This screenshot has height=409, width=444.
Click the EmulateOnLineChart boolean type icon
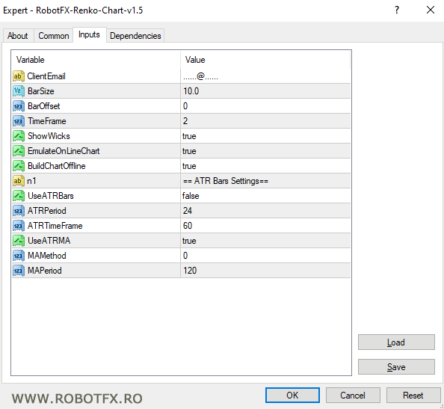click(19, 151)
